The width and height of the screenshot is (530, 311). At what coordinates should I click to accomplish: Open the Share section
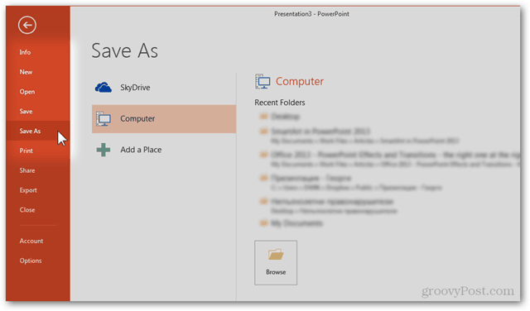coord(27,170)
